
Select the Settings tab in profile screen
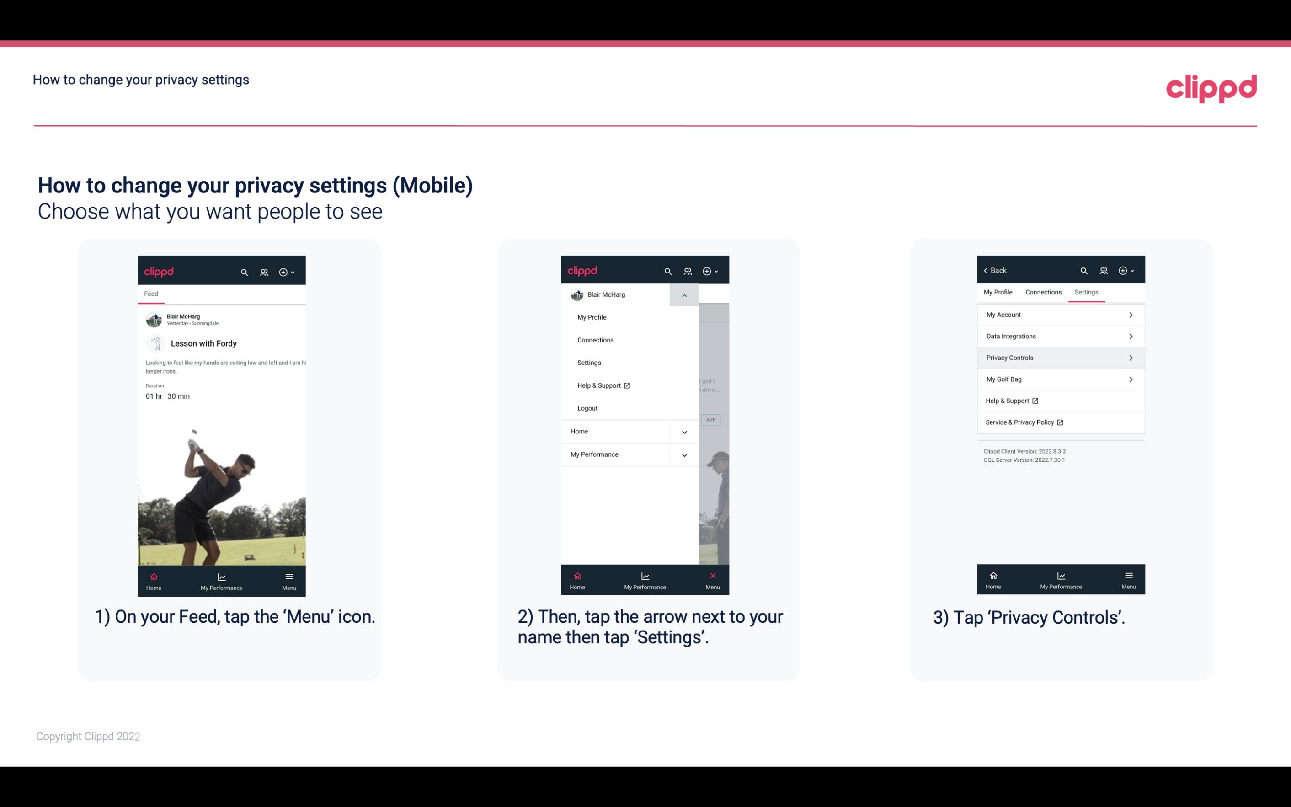pos(1087,292)
